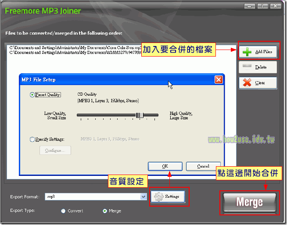Screen dimensions: 287x225
Task: Choose Merge as export type
Action: pyautogui.click(x=104, y=211)
